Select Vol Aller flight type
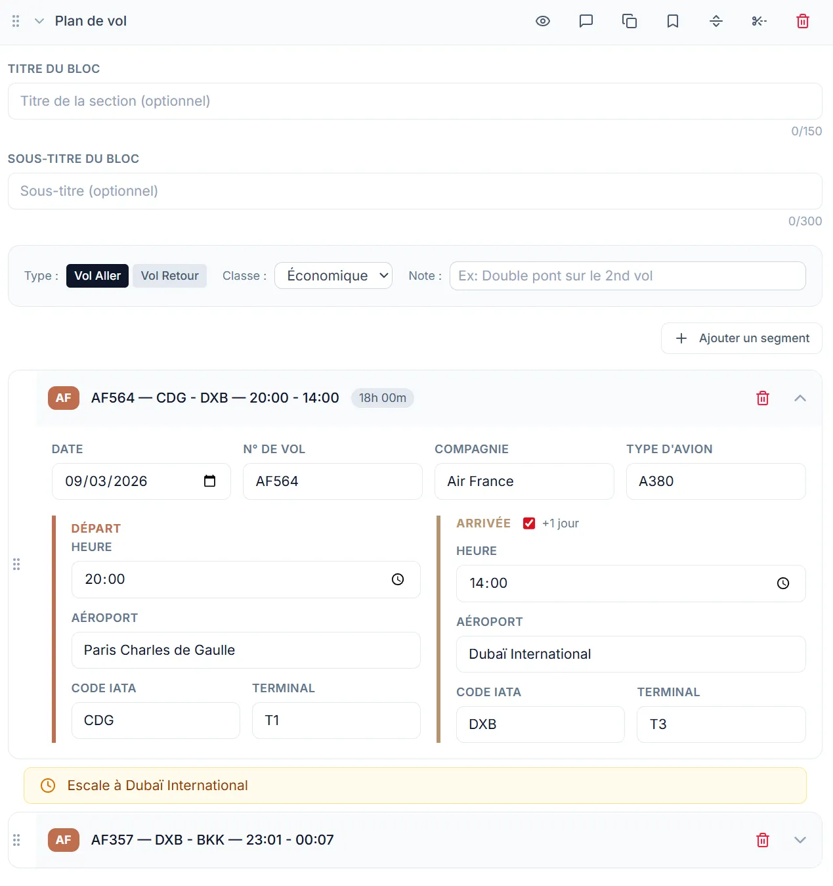 [97, 276]
